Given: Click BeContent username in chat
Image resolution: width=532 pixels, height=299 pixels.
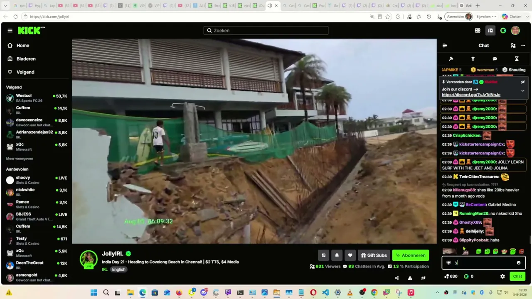Looking at the screenshot, I should pos(476,205).
